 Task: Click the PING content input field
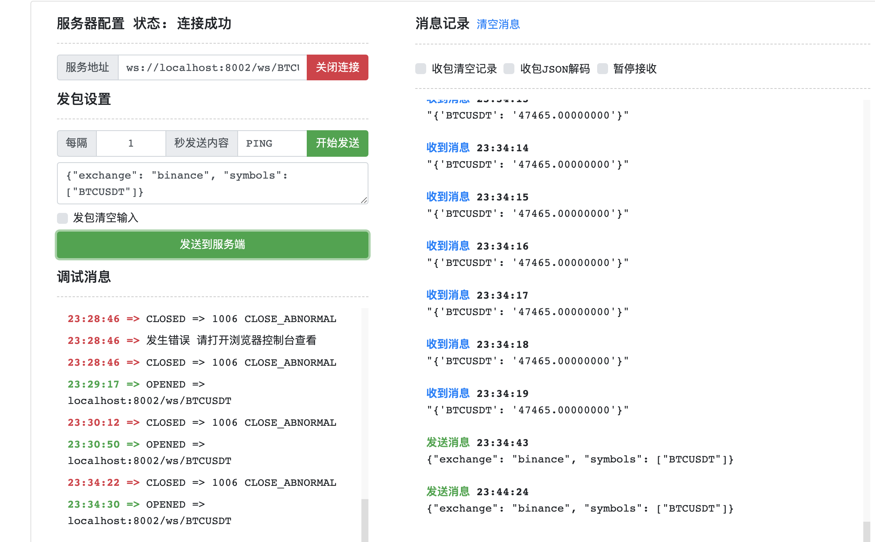pos(272,143)
